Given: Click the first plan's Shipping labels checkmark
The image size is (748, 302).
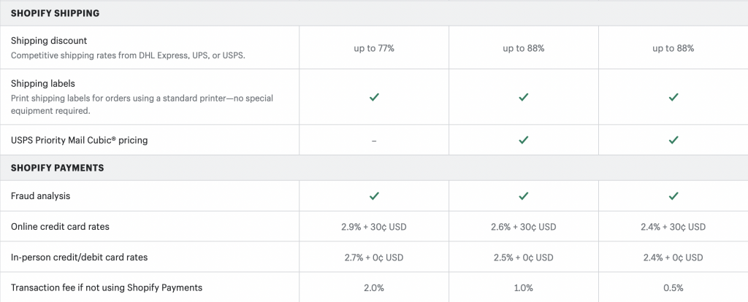Looking at the screenshot, I should pos(374,97).
